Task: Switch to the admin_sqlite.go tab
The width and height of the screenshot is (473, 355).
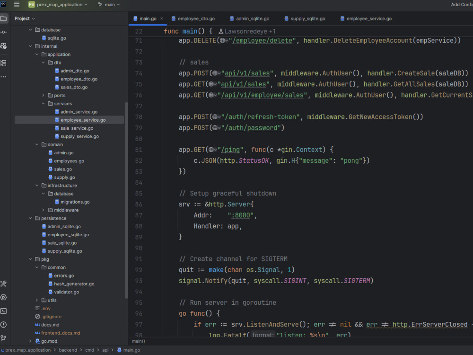Action: tap(249, 18)
